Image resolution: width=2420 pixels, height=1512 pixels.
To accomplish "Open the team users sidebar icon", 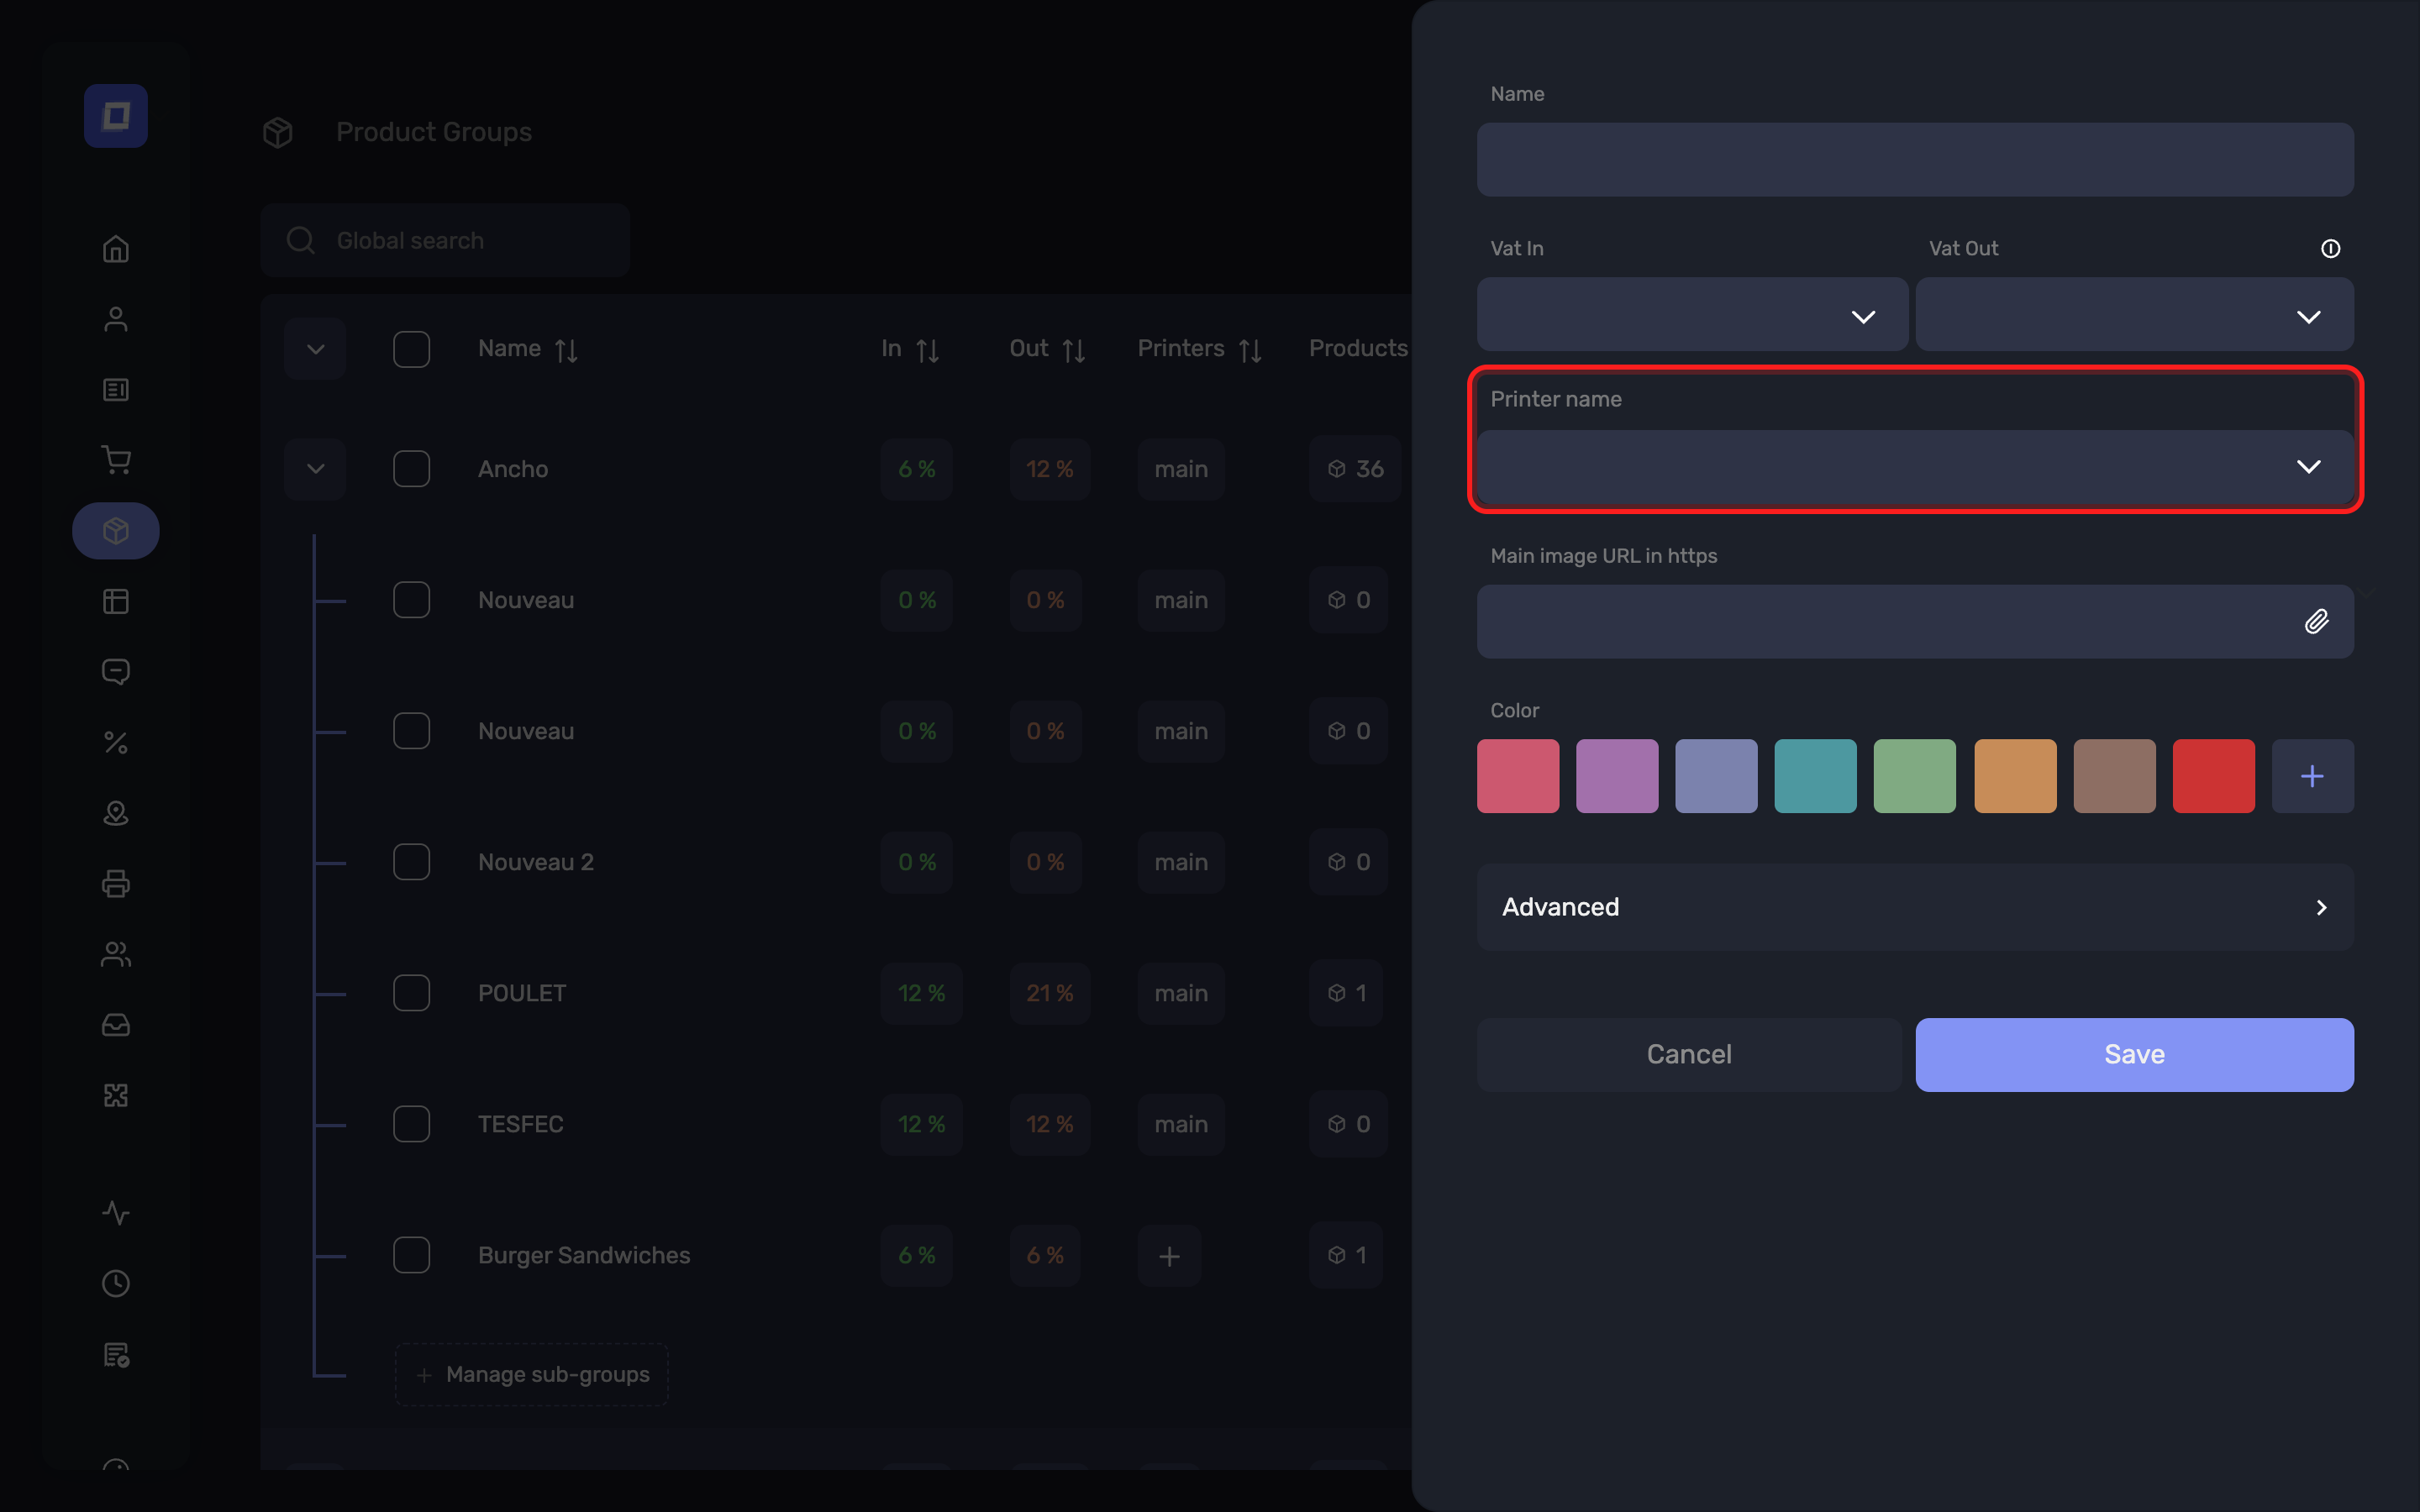I will coord(116,954).
